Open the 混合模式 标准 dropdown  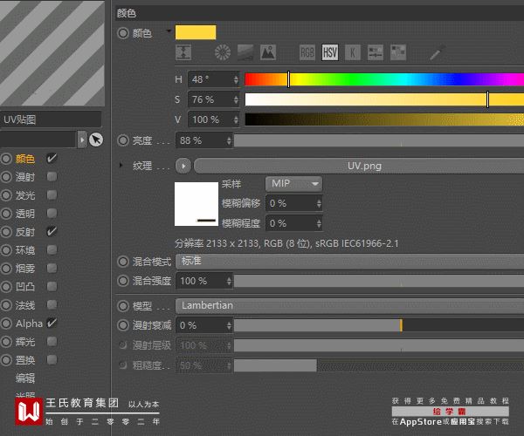349,262
